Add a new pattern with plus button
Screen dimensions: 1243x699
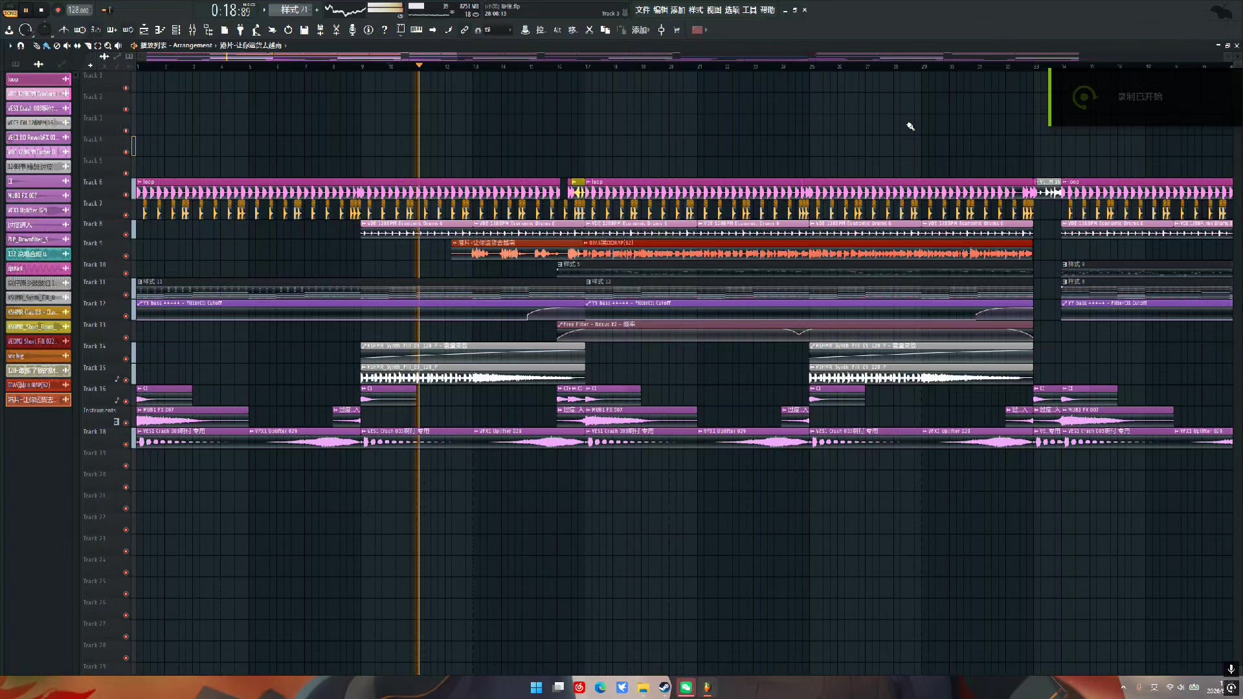pos(317,10)
